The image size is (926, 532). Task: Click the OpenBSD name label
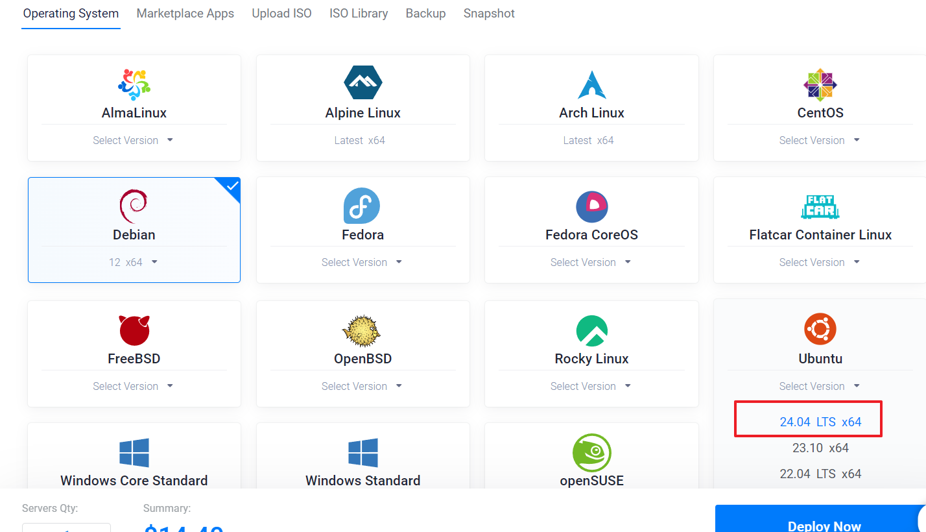(x=363, y=359)
